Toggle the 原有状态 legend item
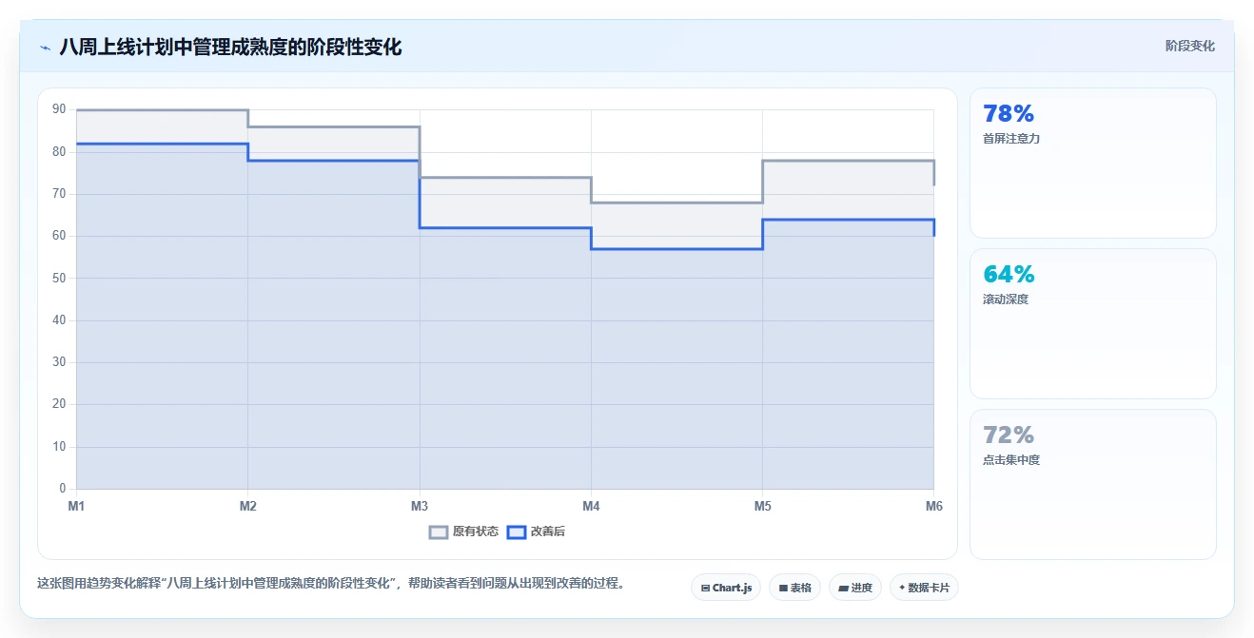 463,532
